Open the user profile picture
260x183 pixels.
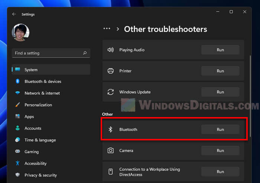[20, 32]
